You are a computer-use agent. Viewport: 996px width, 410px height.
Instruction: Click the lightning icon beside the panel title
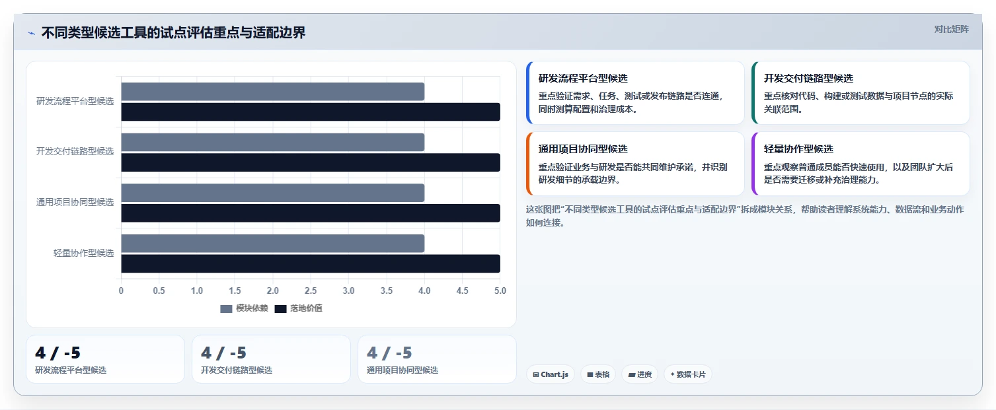(31, 33)
